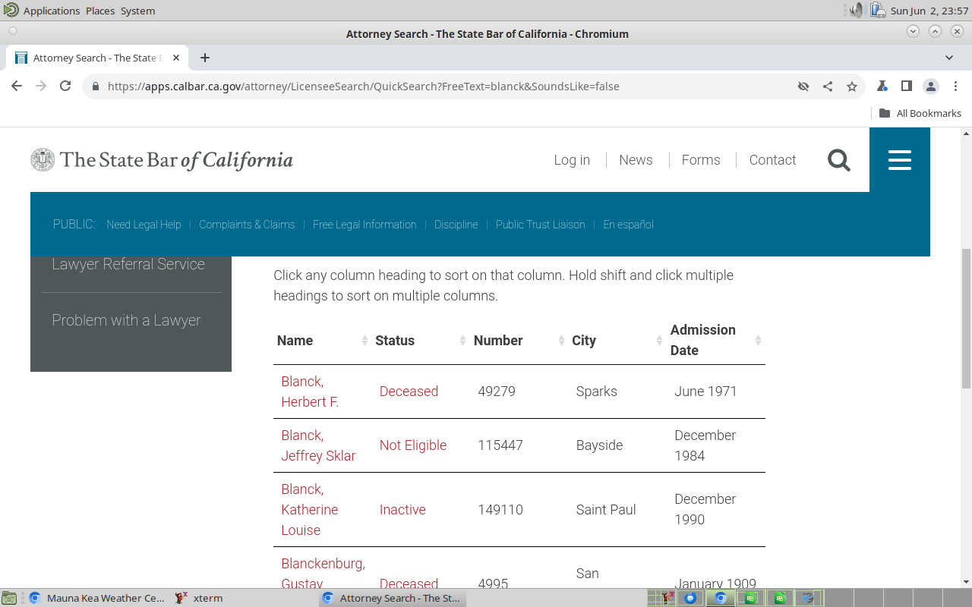Open the All Bookmarks folder
Image resolution: width=972 pixels, height=607 pixels.
click(920, 113)
